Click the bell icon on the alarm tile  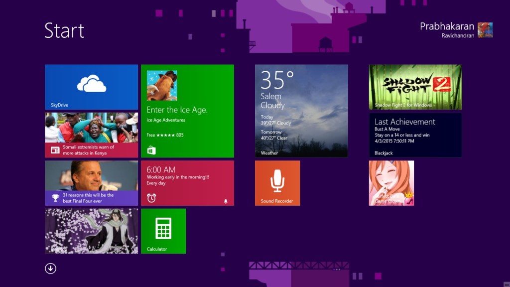coord(226,201)
